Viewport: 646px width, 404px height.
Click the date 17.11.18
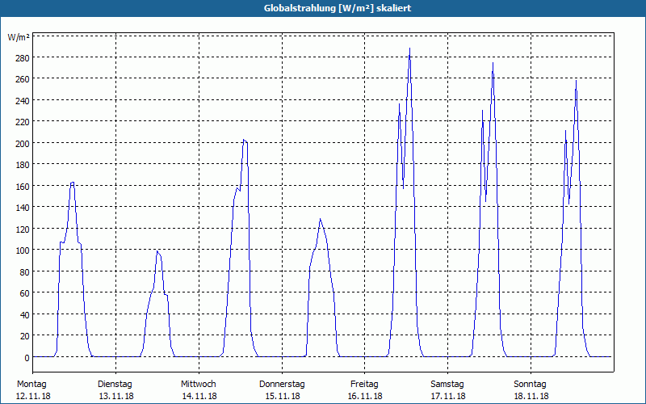(448, 396)
